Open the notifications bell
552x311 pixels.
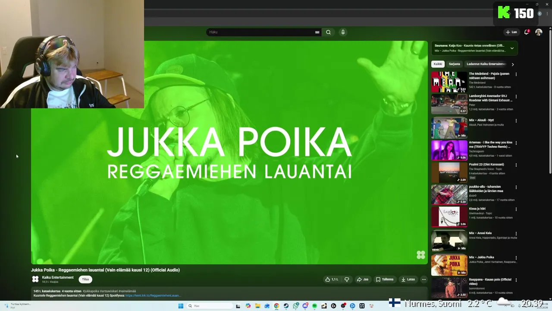(527, 32)
